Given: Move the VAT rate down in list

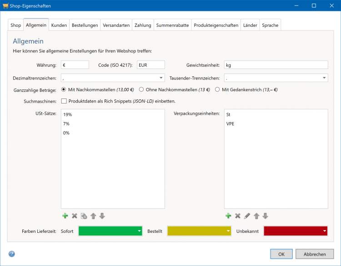Looking at the screenshot, I should click(102, 216).
